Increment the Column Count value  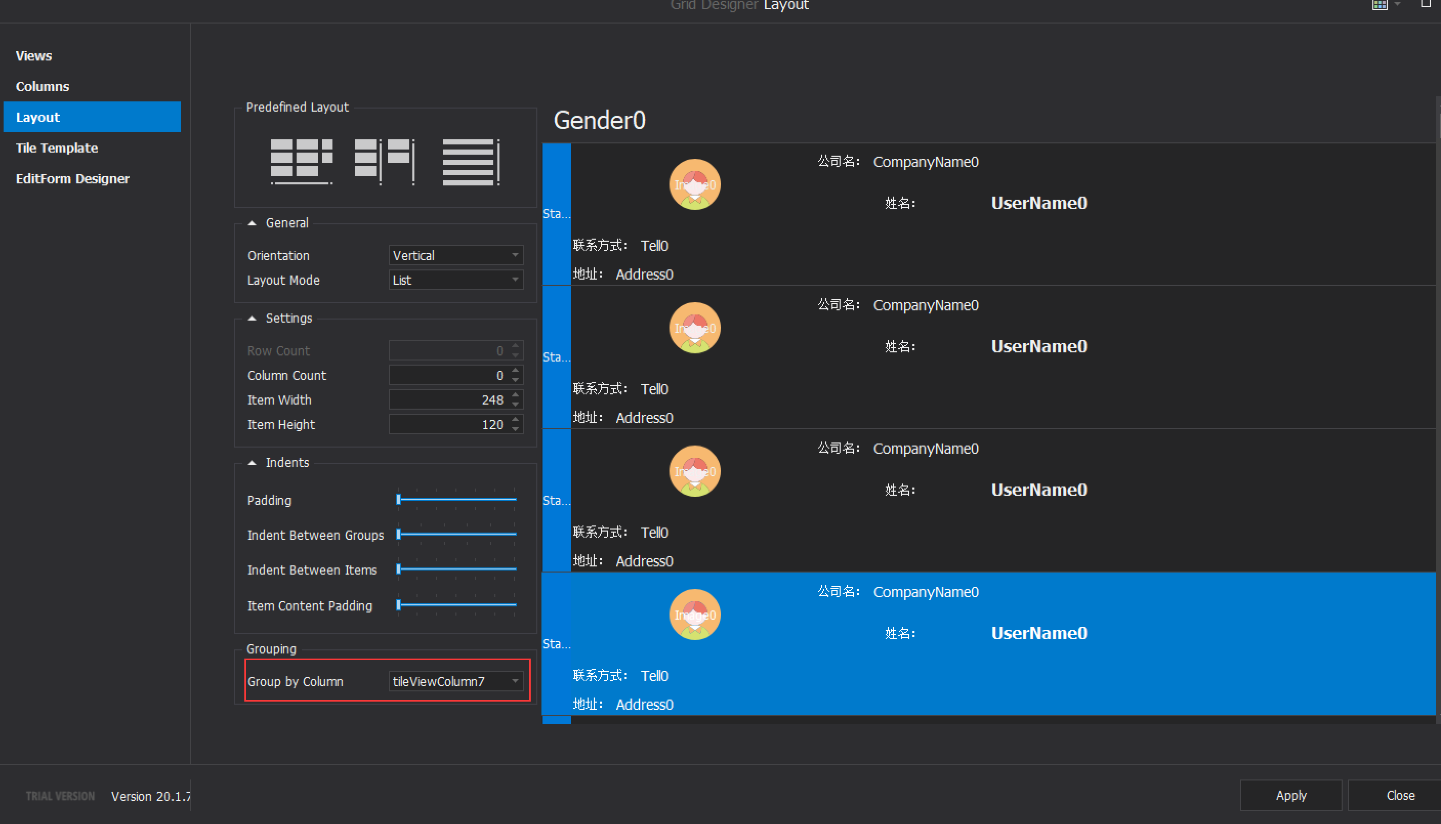point(514,371)
